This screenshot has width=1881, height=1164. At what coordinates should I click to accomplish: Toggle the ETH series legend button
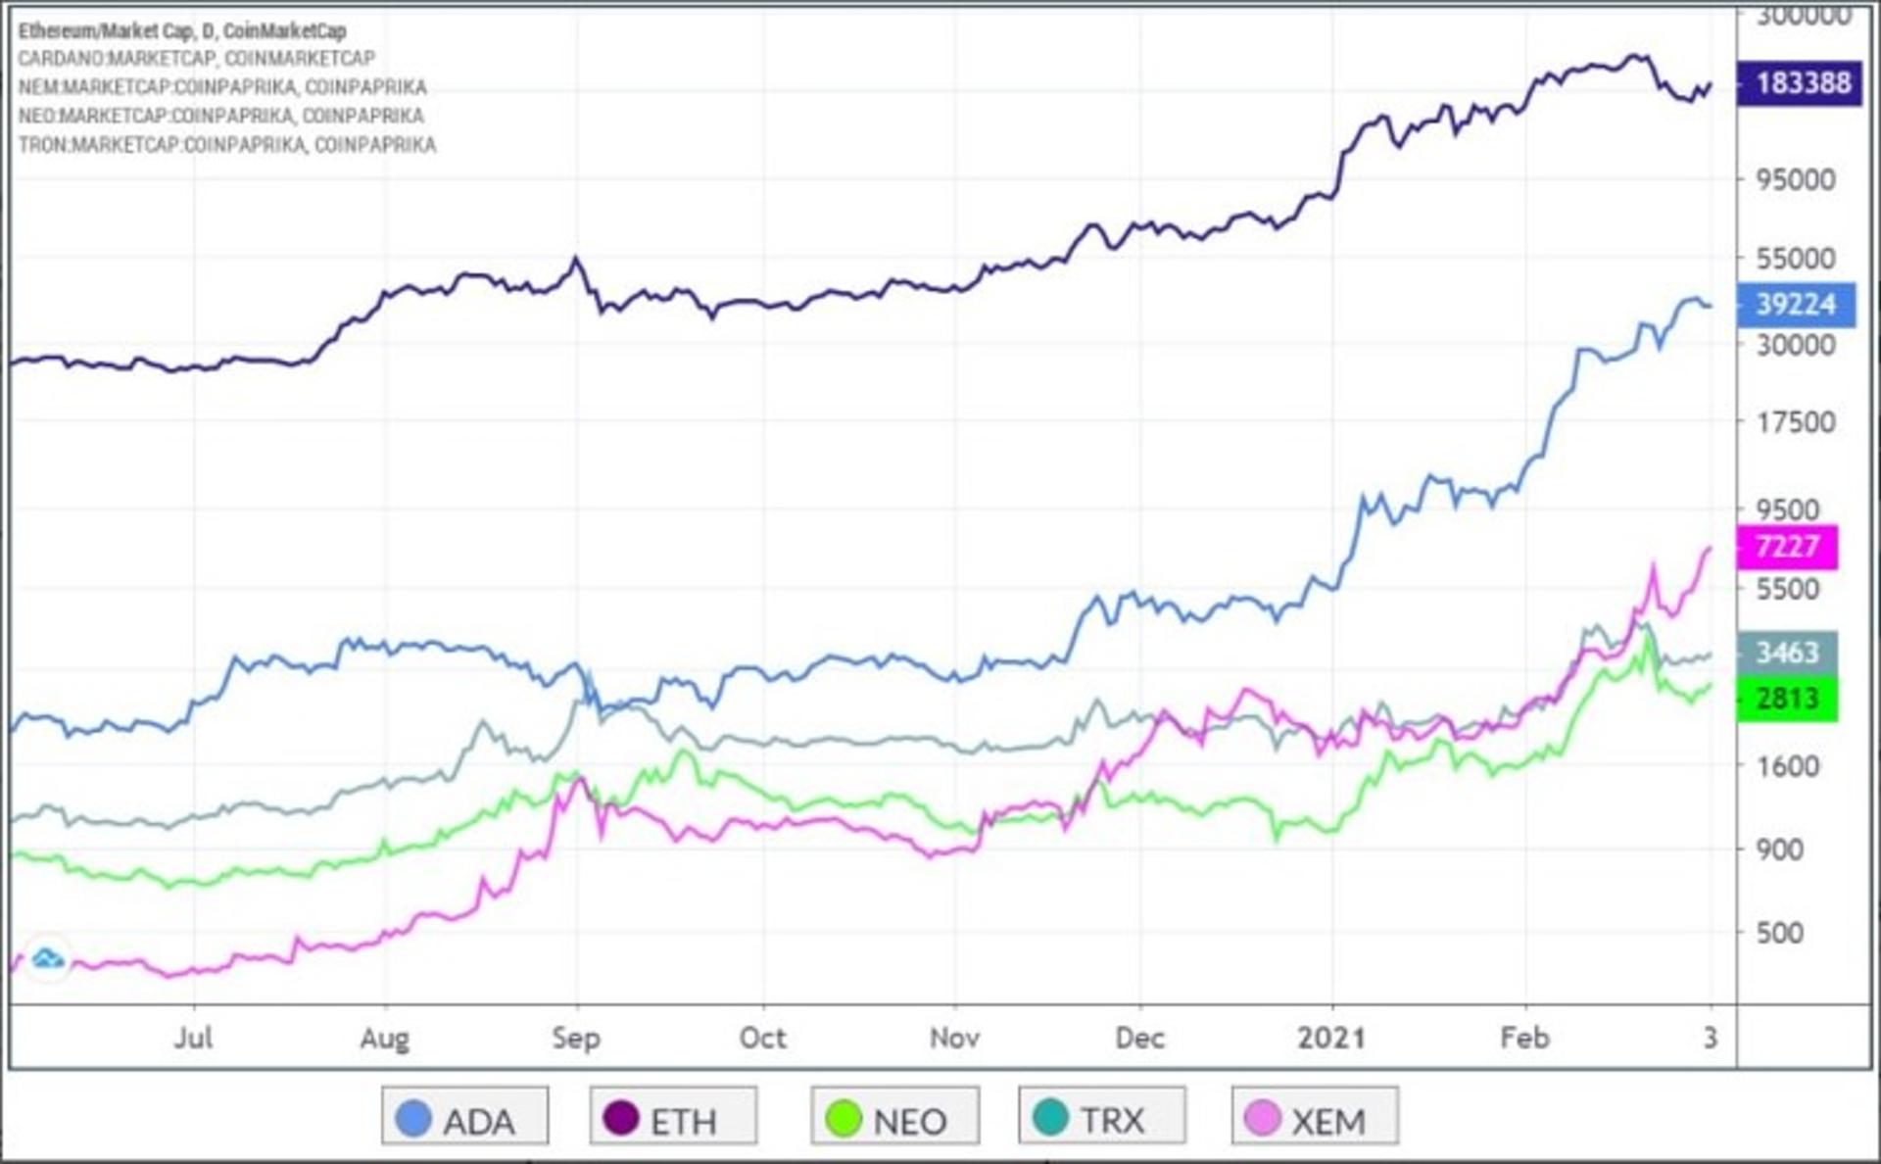[x=673, y=1116]
